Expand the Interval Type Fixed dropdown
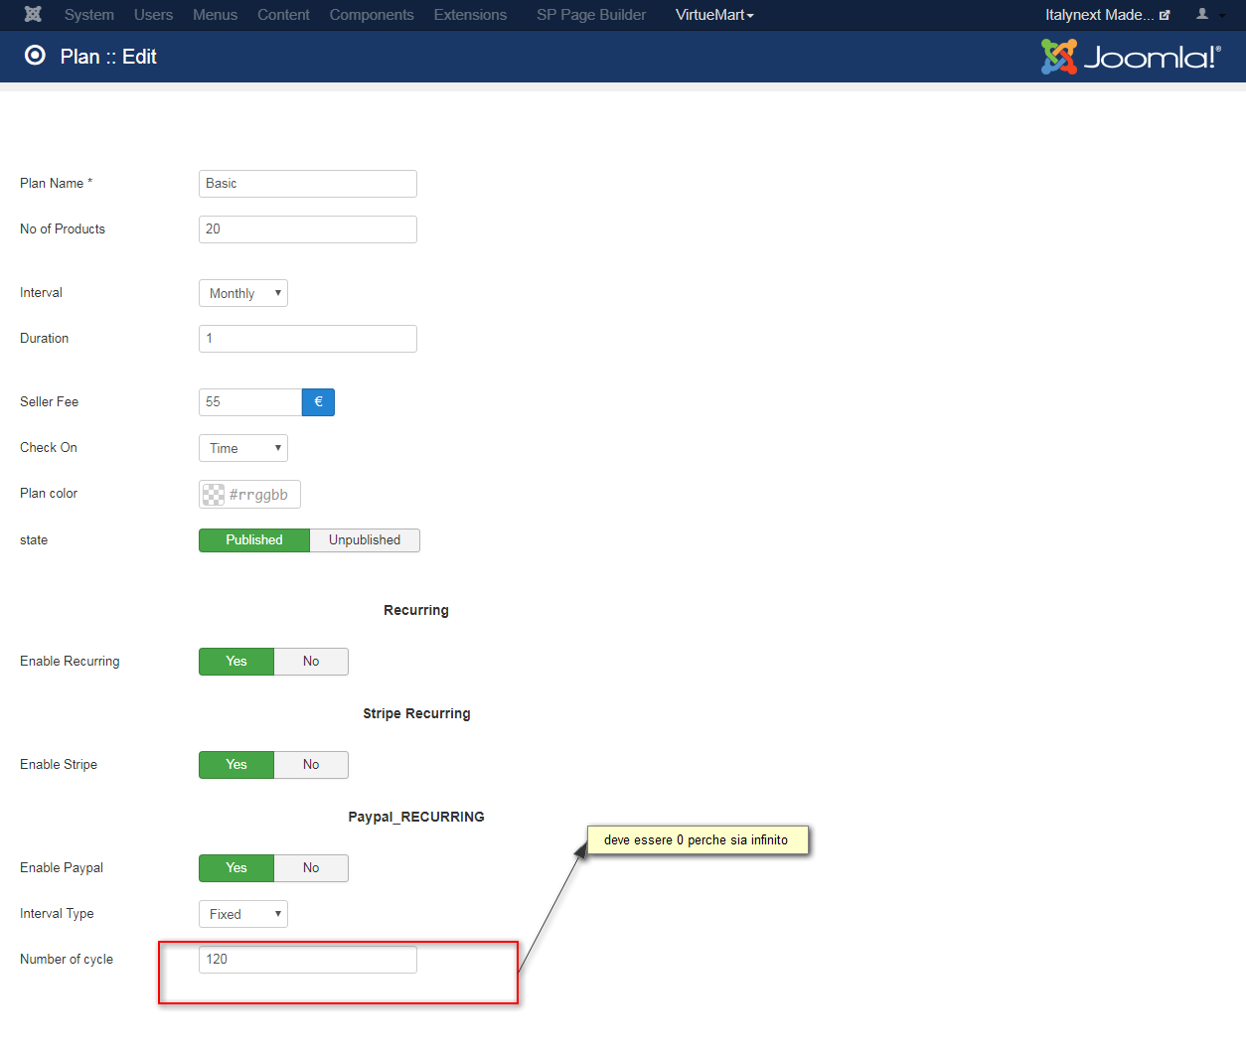Viewport: 1246px width, 1059px height. click(x=243, y=914)
